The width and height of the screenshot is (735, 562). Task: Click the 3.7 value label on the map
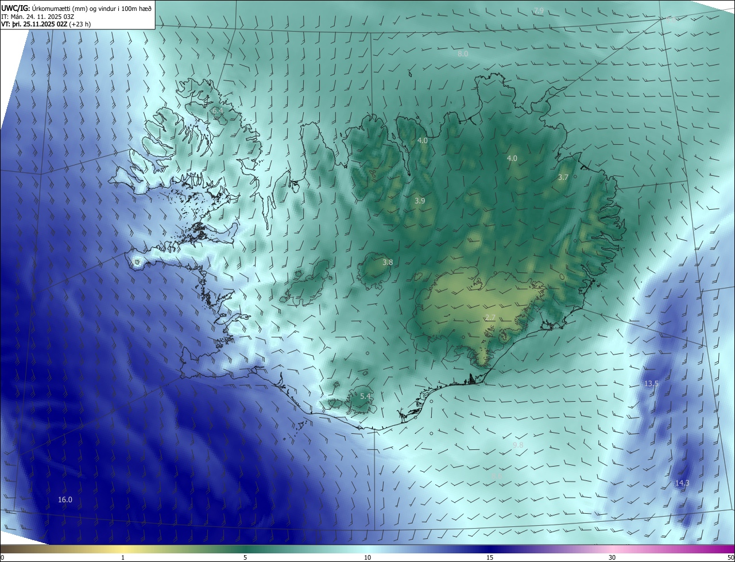563,178
